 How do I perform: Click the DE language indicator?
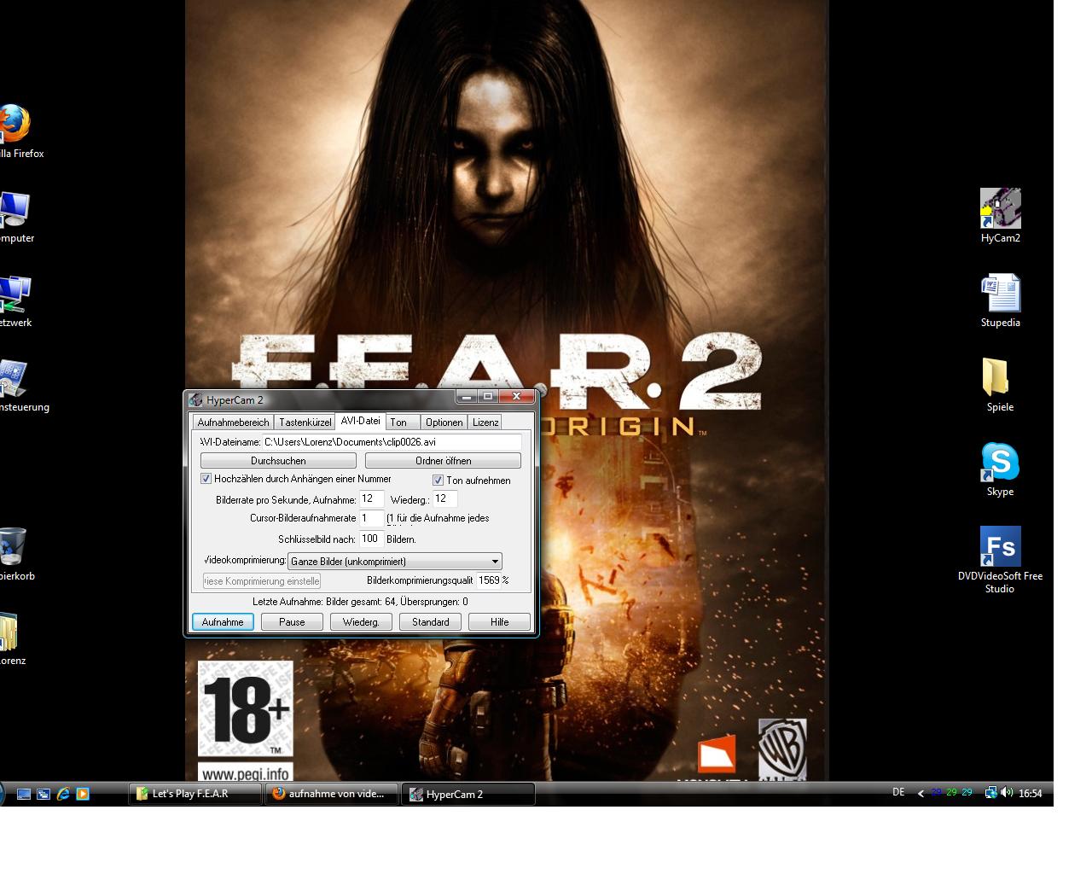(898, 792)
